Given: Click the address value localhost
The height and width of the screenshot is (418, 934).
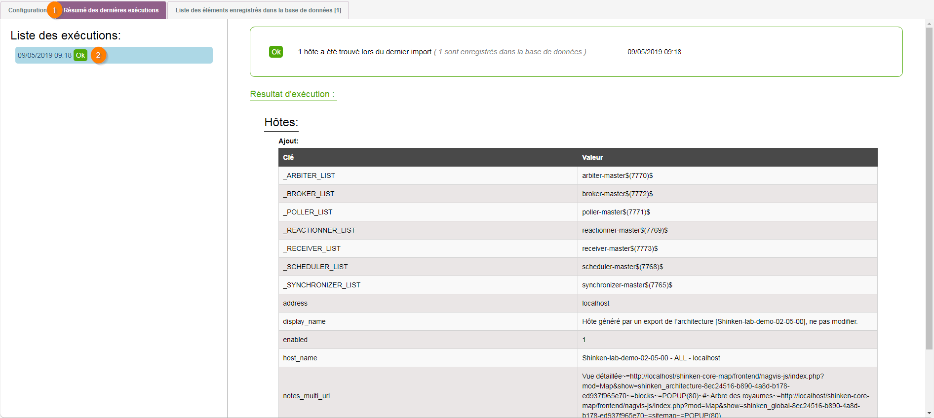Looking at the screenshot, I should coord(595,303).
